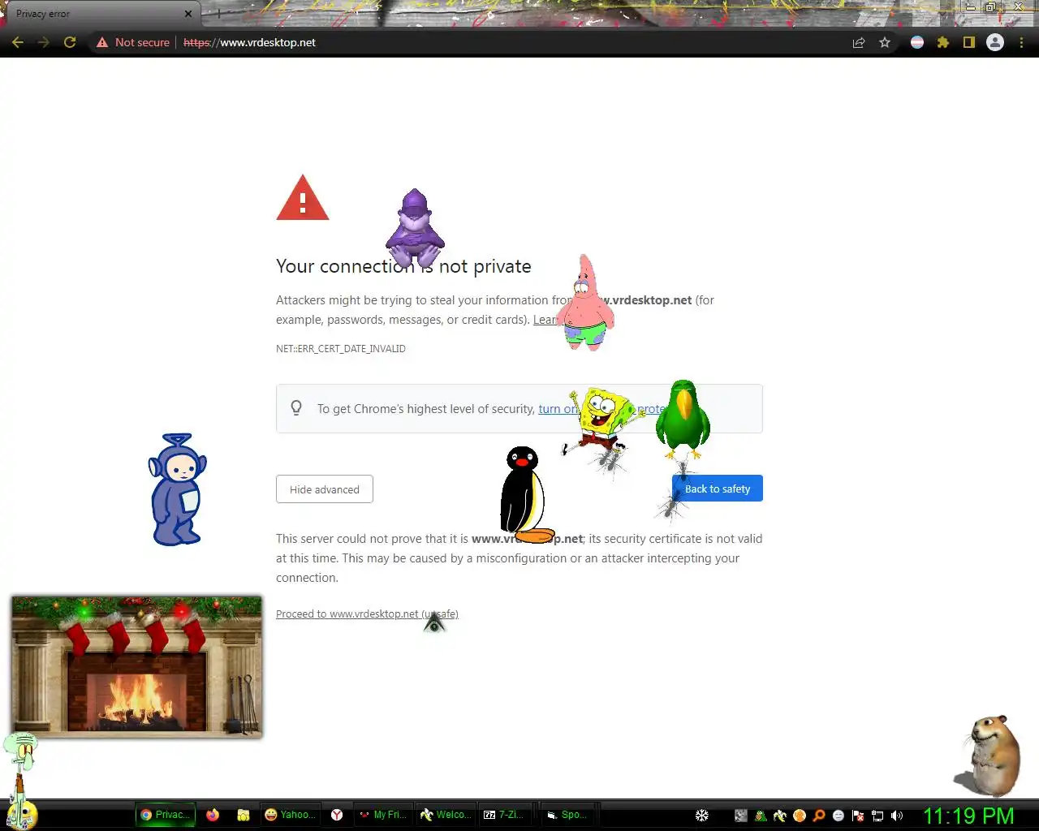Click the gray square tray icon
This screenshot has height=831, width=1039.
point(740,816)
